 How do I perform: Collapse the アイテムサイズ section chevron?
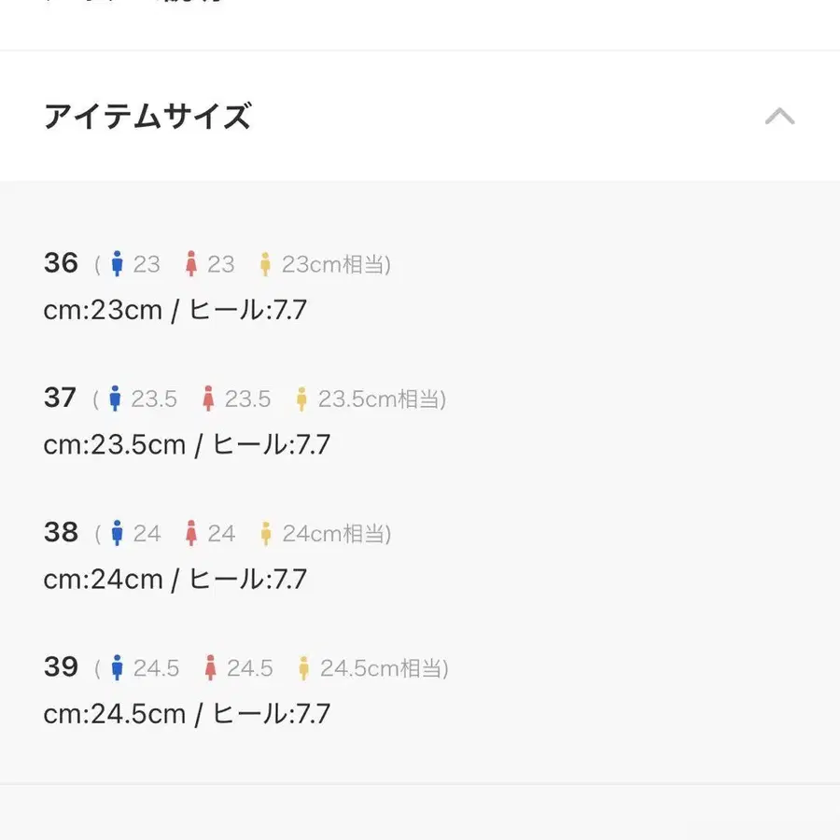pos(779,117)
